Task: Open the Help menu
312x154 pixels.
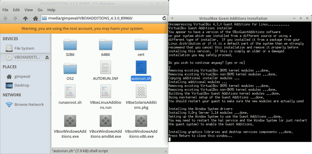Action: 51,10
